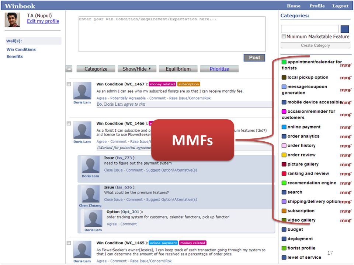This screenshot has width=354, height=265.
Task: Click the budget category color icon
Action: 284,229
